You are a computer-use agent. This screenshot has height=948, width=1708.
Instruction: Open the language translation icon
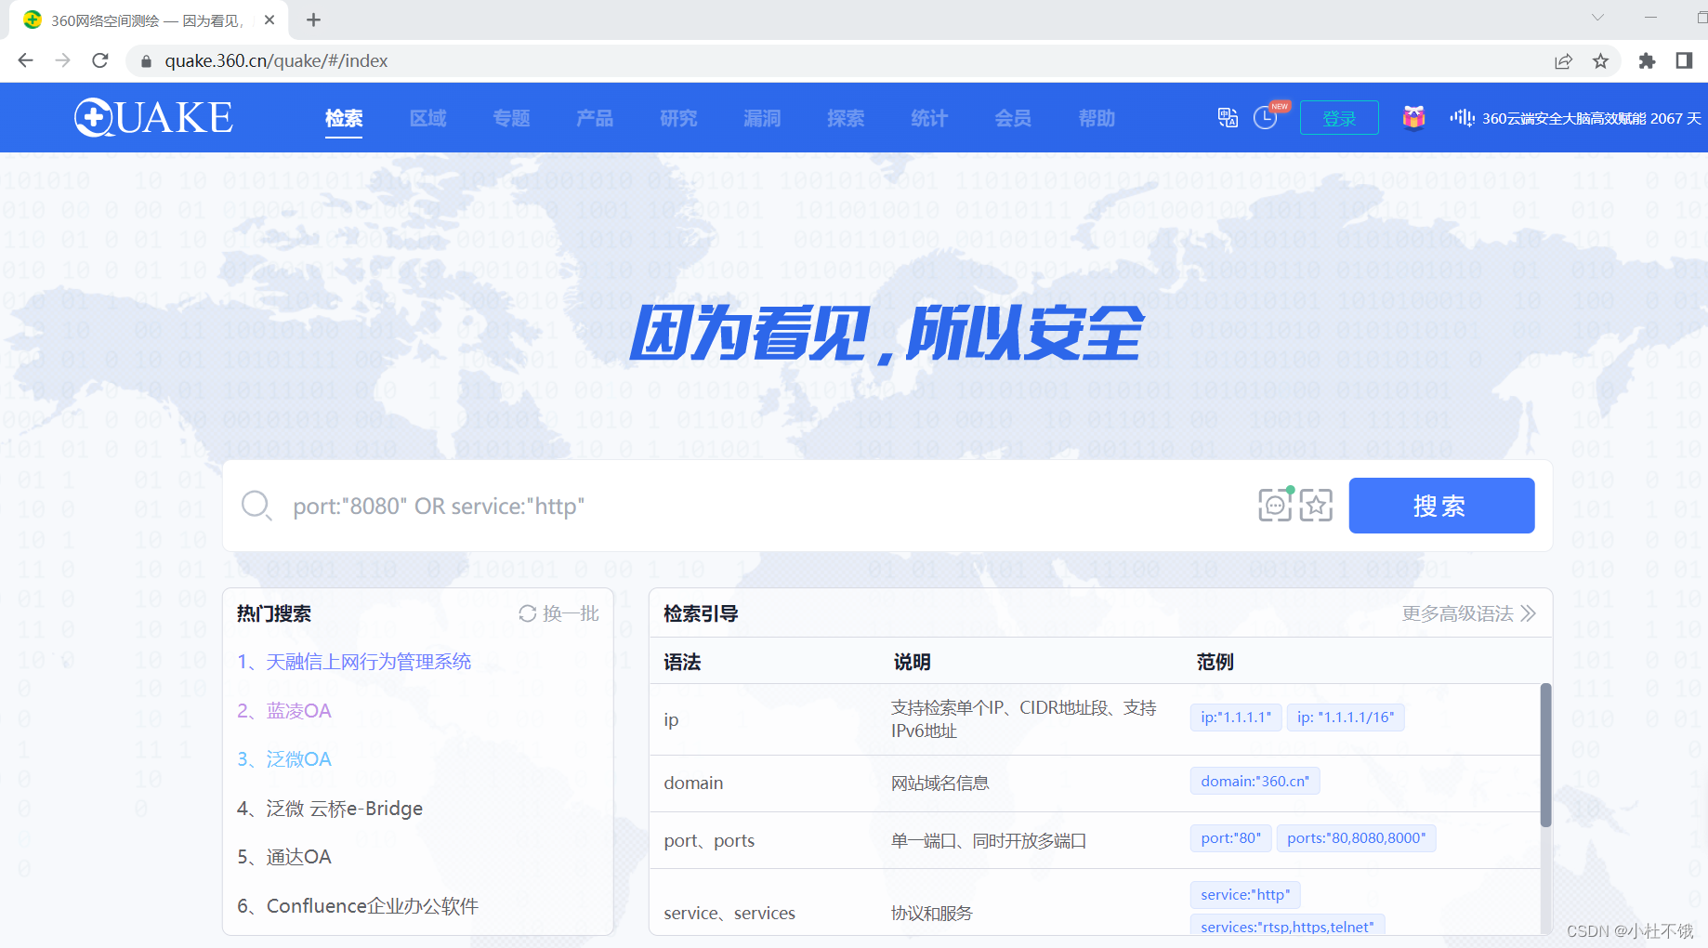[1228, 118]
